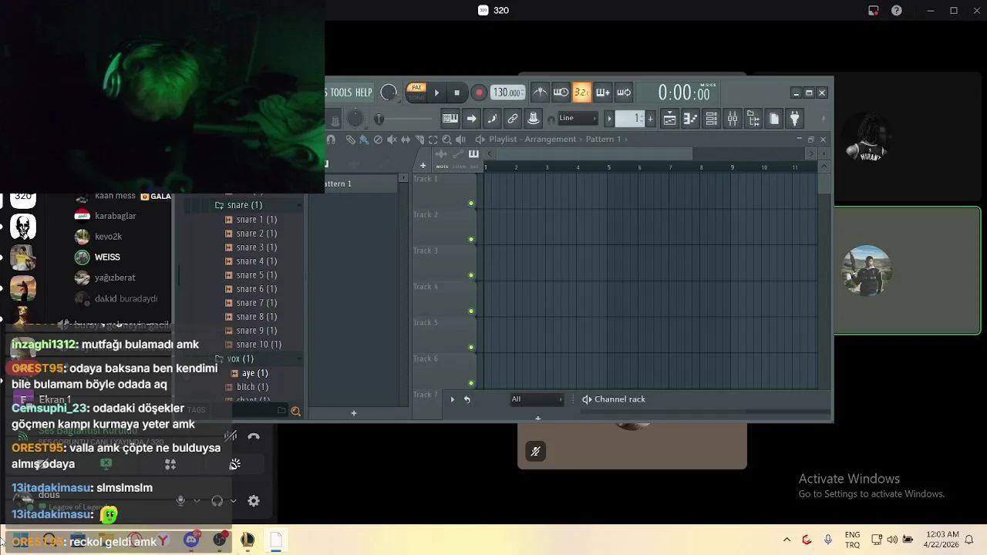Open the Playlist view icon
987x555 pixels.
point(669,119)
